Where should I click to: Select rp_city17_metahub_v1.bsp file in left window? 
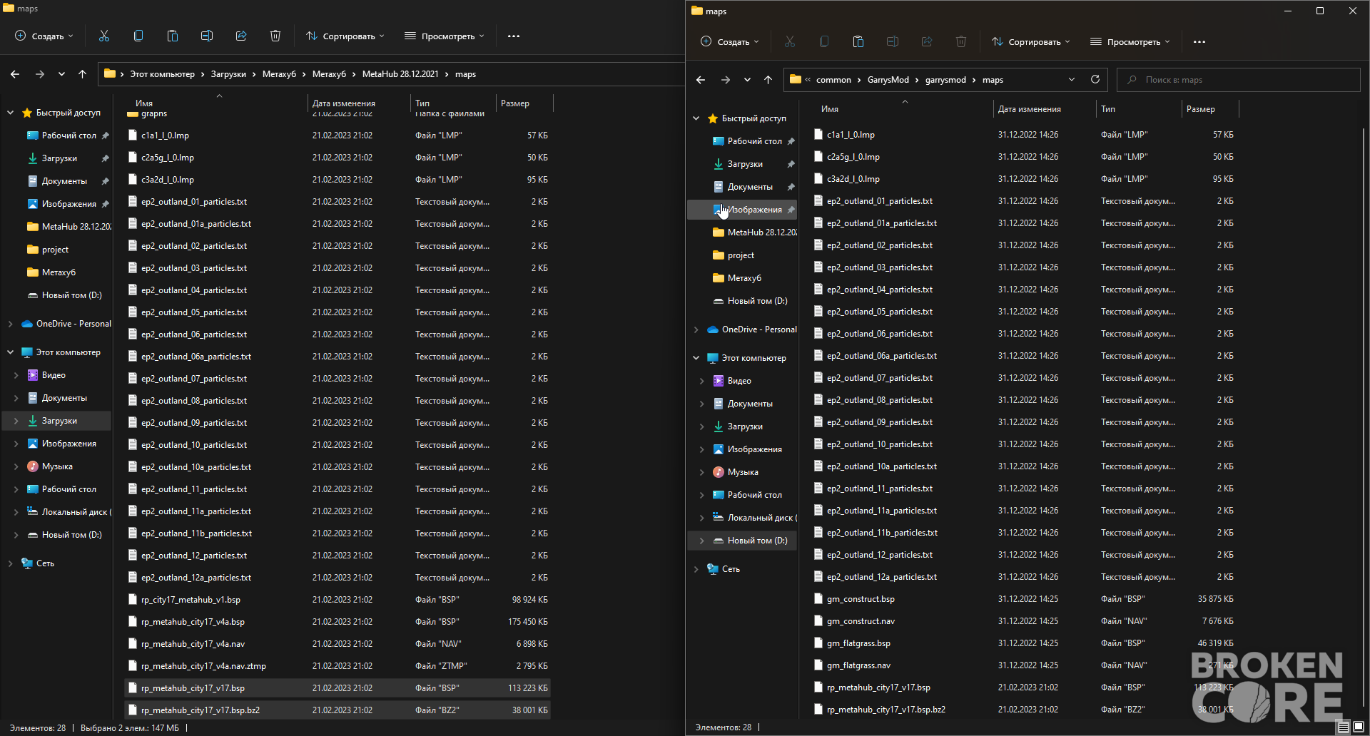(x=338, y=600)
